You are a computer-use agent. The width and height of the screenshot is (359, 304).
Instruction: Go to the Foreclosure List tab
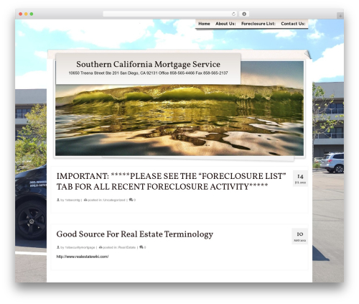pos(258,24)
